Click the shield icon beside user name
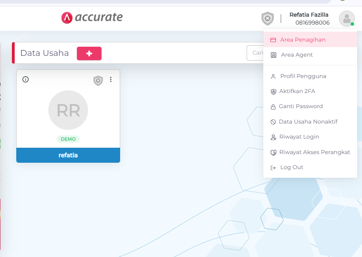Viewport: 362px width, 257px height. [268, 18]
